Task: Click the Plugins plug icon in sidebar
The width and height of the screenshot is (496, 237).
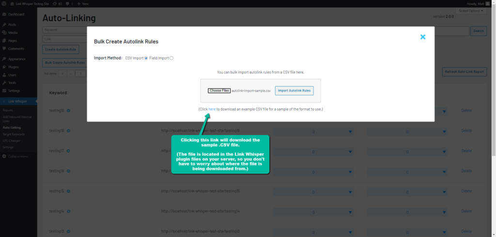Action: [4, 67]
